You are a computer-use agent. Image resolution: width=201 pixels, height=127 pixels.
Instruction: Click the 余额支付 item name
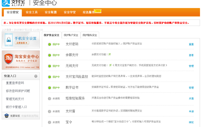(72, 55)
